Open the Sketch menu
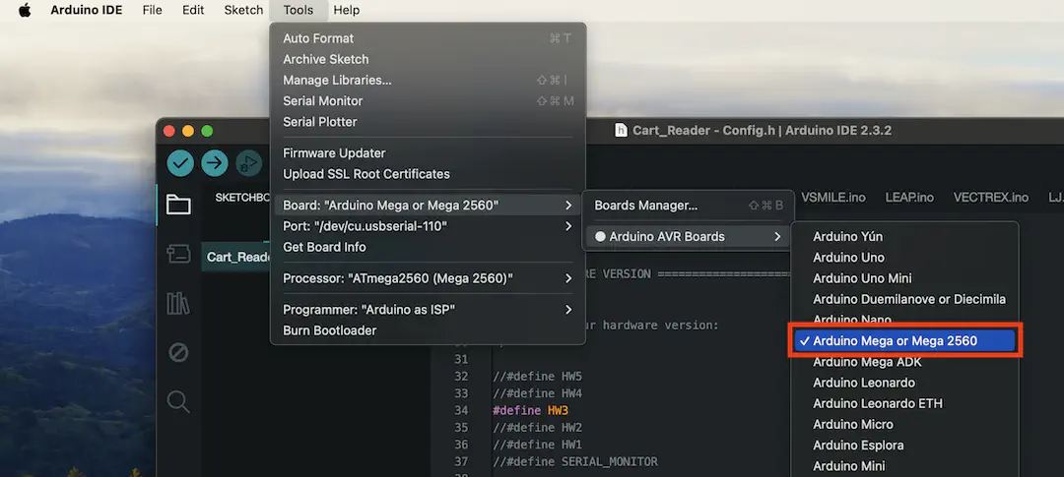The width and height of the screenshot is (1064, 477). (243, 10)
